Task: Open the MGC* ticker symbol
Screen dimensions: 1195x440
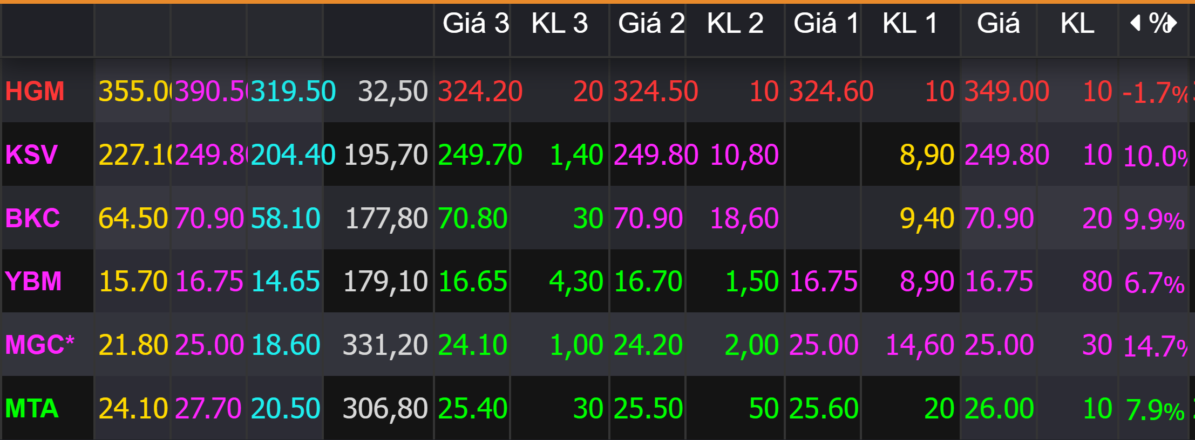Action: [x=40, y=345]
